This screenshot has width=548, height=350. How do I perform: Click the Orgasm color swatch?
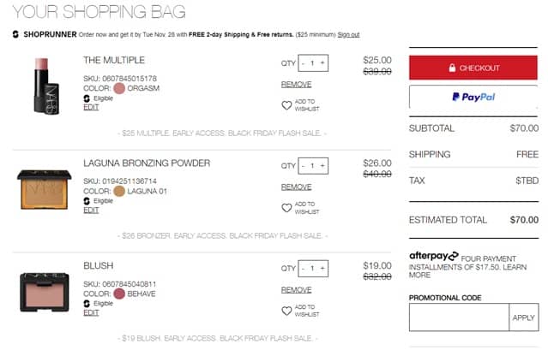pyautogui.click(x=118, y=88)
